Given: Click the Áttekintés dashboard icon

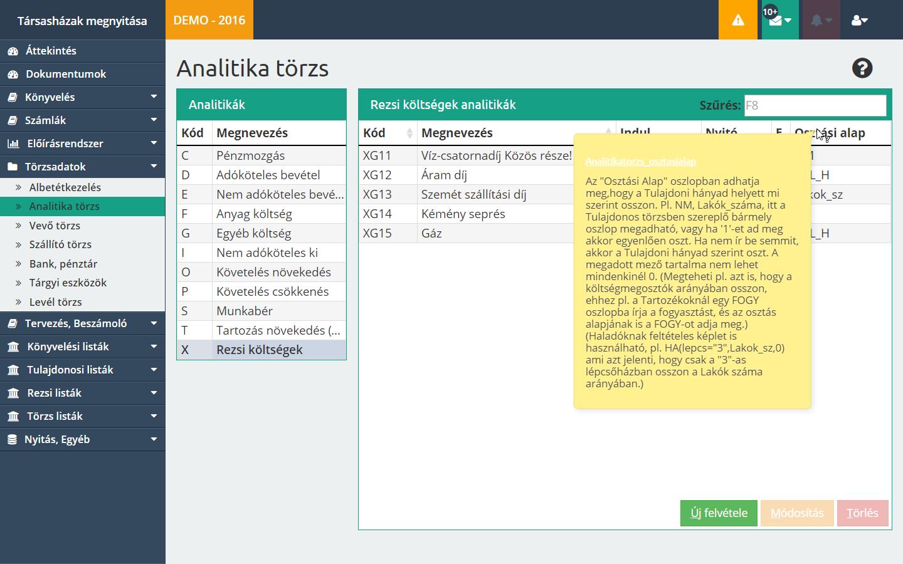Looking at the screenshot, I should coord(13,51).
